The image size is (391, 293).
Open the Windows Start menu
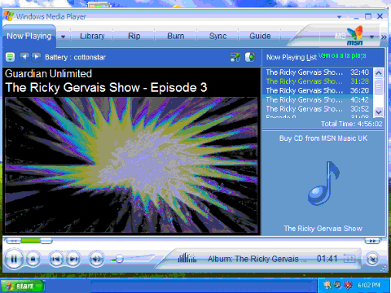(x=23, y=286)
